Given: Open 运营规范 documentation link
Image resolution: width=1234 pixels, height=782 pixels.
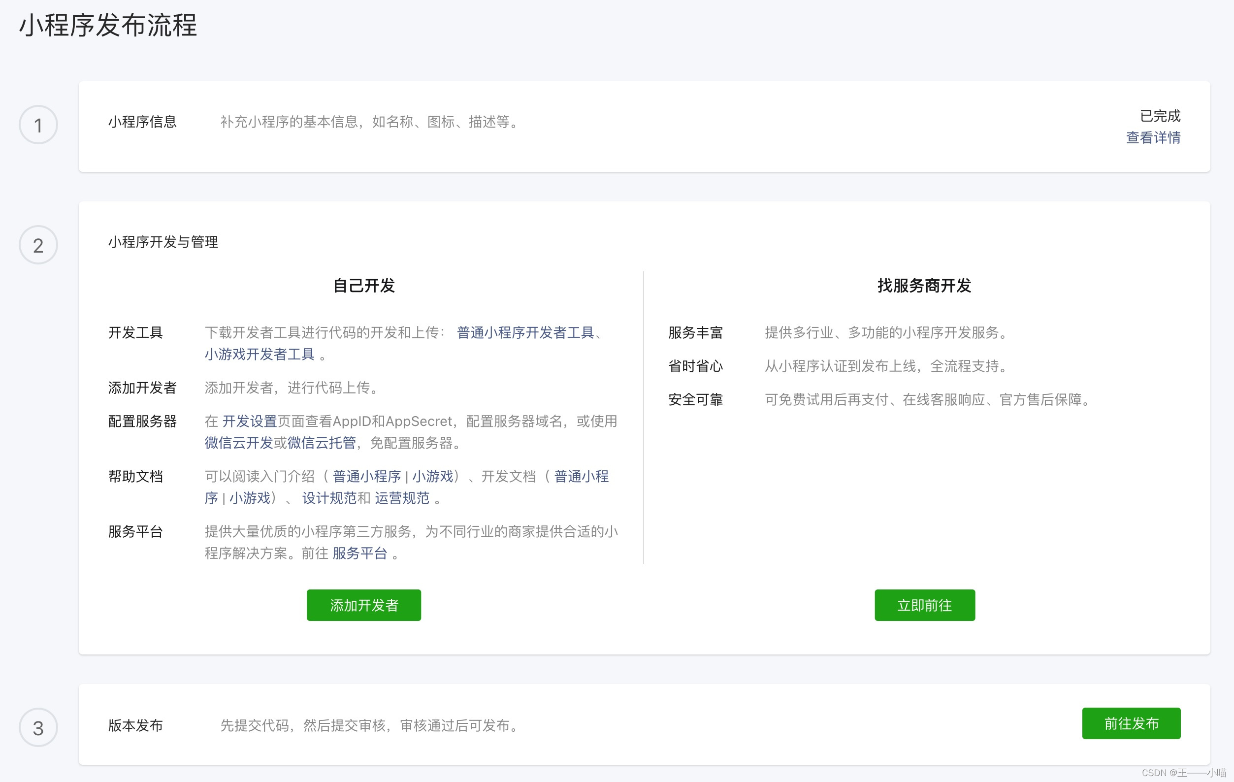Looking at the screenshot, I should pyautogui.click(x=402, y=498).
